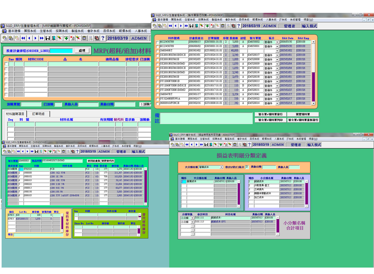Click the purple scrollbar in WINDOW2 BOM list
374x274 pixels.
coord(146,187)
